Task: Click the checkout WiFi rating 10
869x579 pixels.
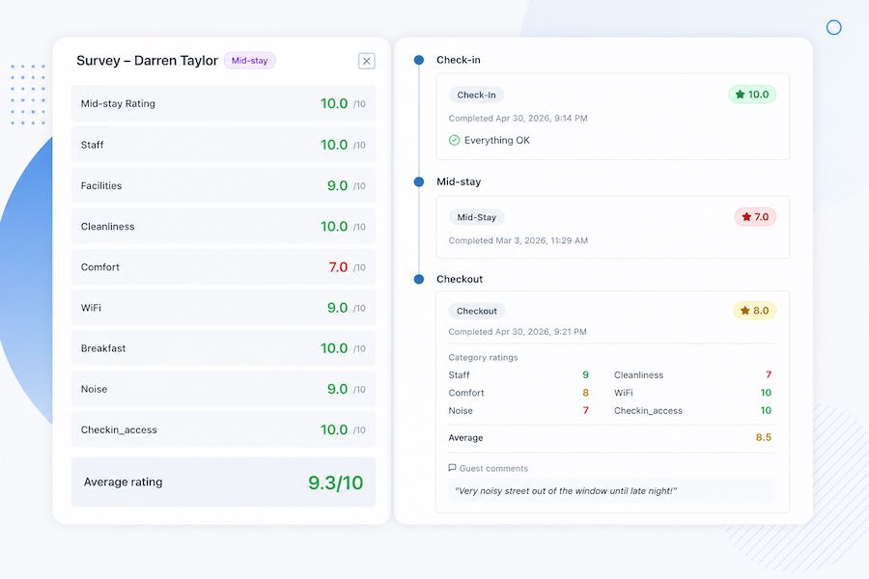Action: point(766,393)
